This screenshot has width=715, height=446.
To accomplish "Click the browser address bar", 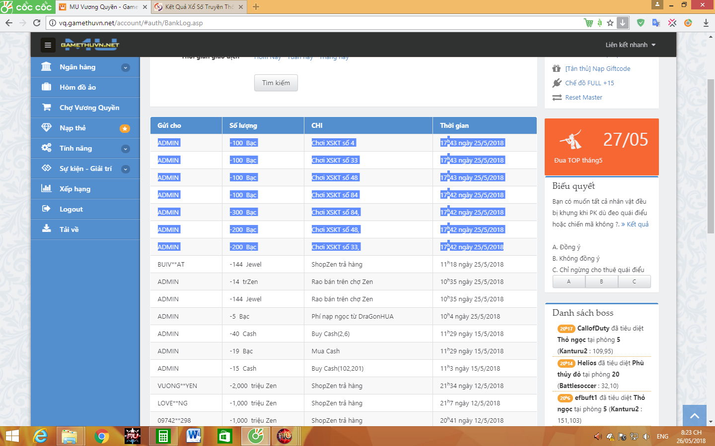I will point(318,23).
